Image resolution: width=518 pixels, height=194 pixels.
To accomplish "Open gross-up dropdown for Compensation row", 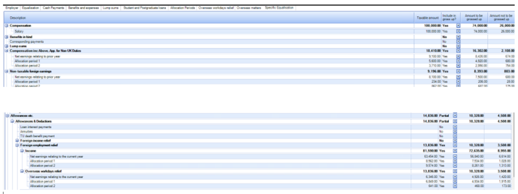I will (458, 25).
